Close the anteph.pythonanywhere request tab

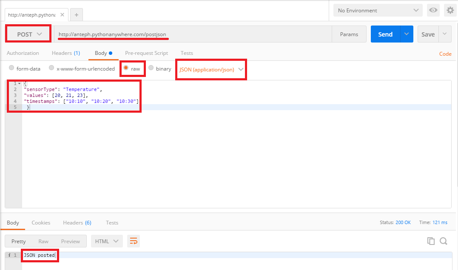pyautogui.click(x=62, y=14)
